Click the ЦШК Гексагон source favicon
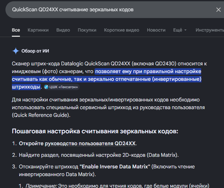 [46, 87]
